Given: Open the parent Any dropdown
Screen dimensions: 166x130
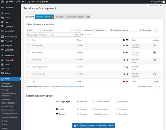Looking at the screenshot, I should (x=60, y=30).
